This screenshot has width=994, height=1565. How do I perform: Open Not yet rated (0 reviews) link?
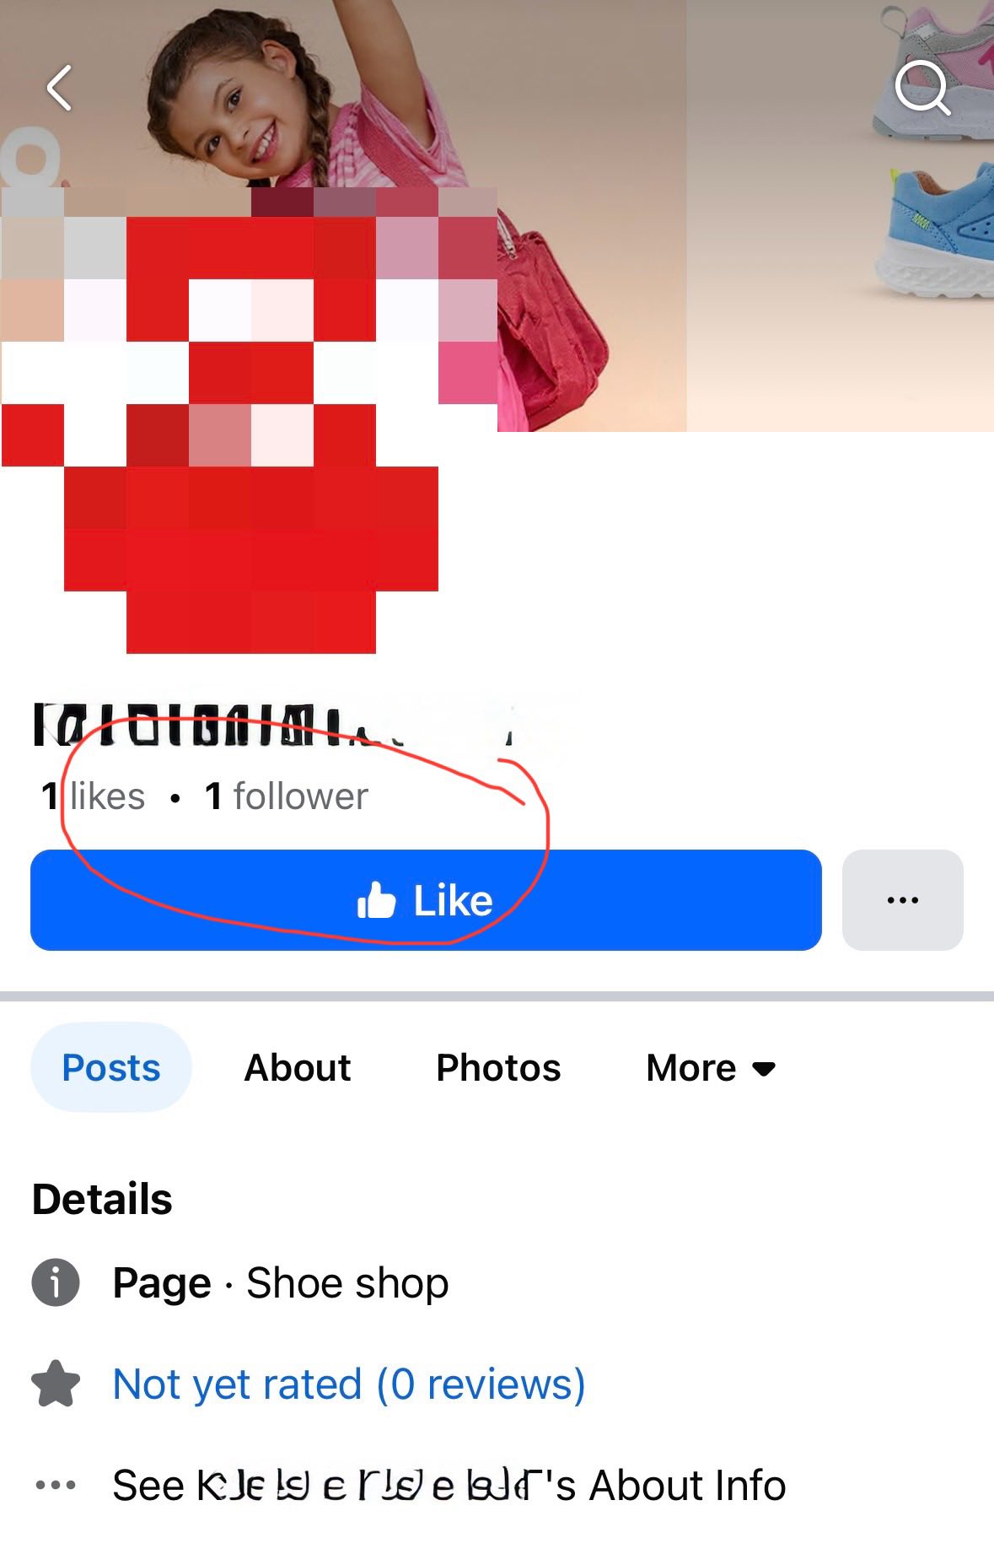pos(349,1384)
